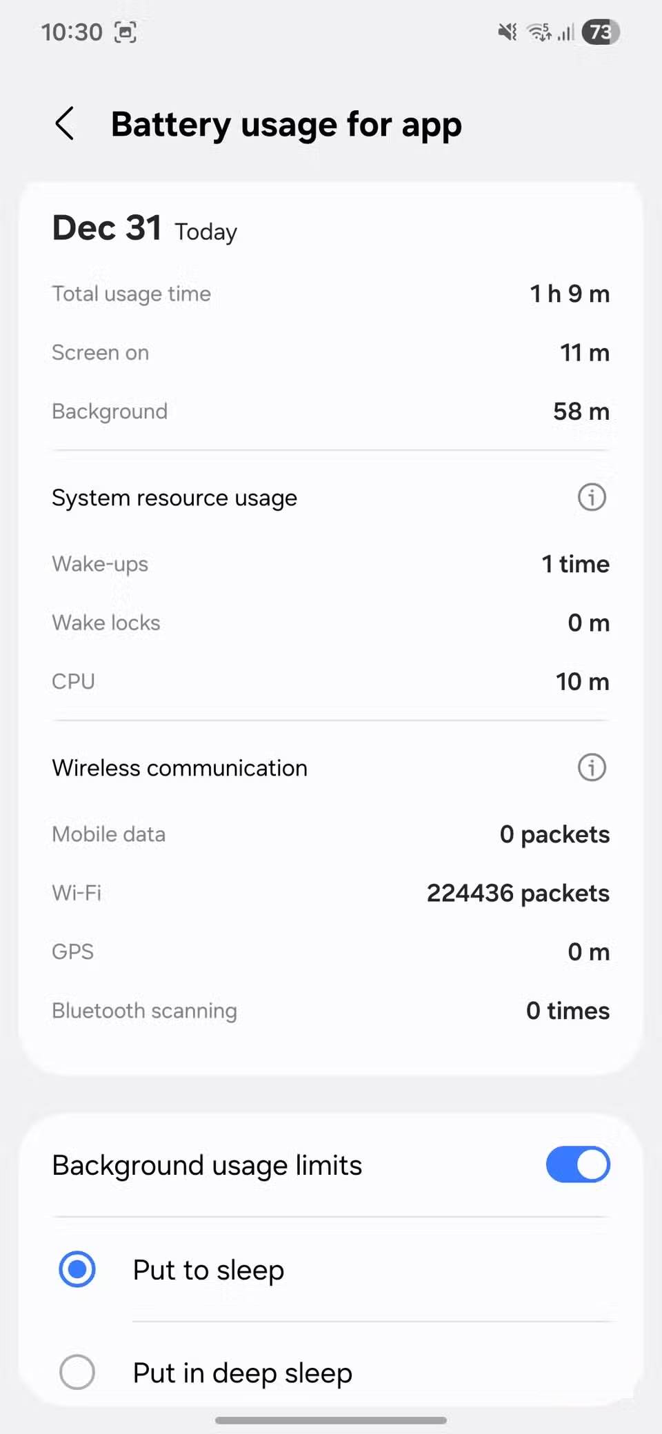662x1434 pixels.
Task: Select the Put to sleep radio button
Action: tap(77, 1269)
